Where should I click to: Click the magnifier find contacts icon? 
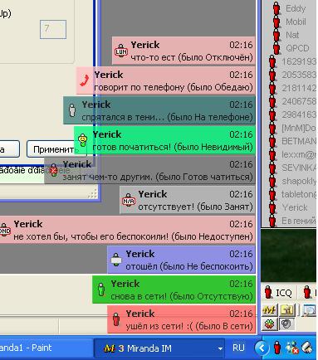tap(309, 310)
